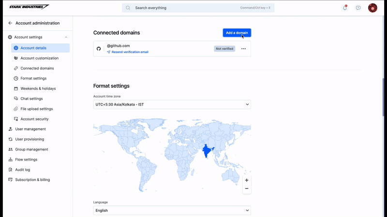Collapse the Account settings section

pos(66,37)
